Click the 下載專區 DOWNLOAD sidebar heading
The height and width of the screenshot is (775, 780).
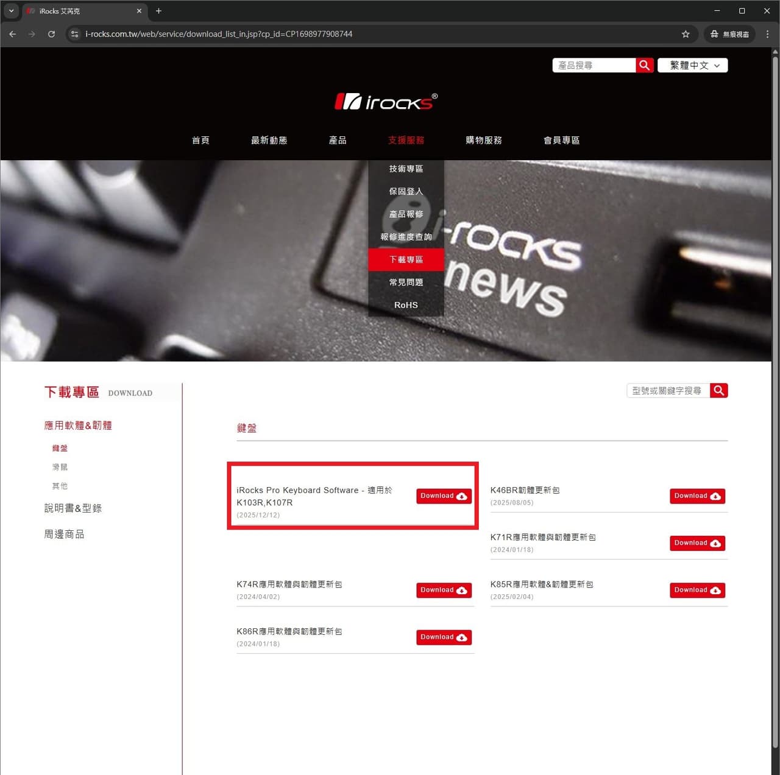(x=98, y=392)
